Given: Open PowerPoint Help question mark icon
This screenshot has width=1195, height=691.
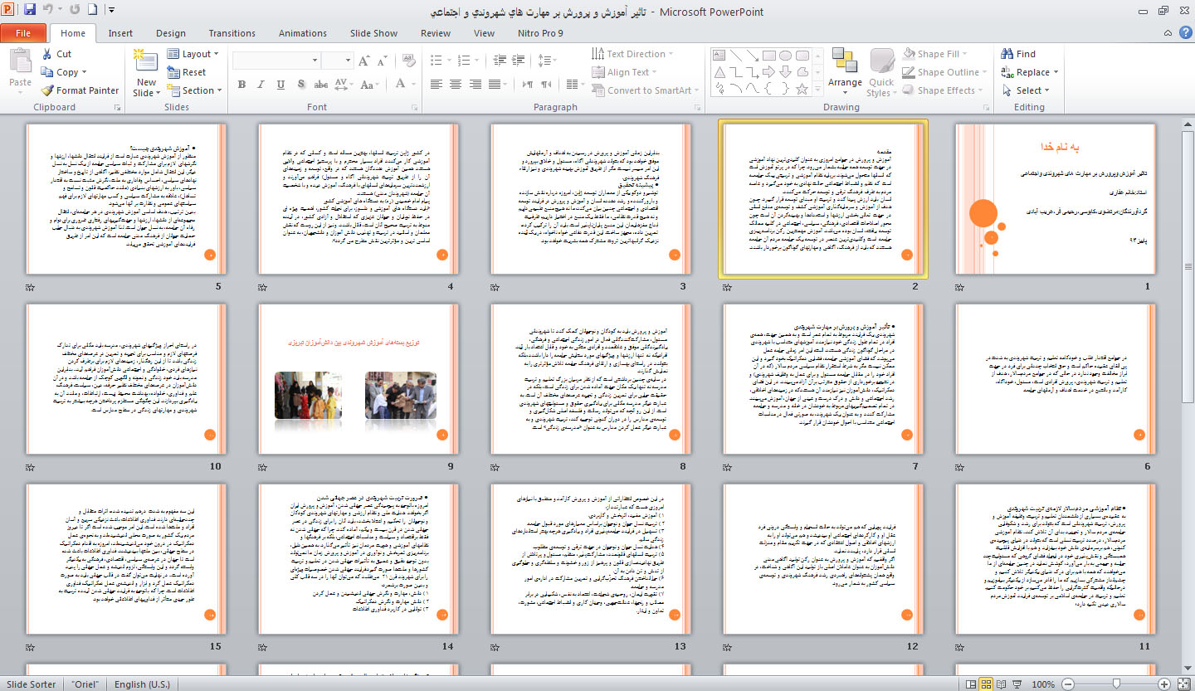Looking at the screenshot, I should [1185, 33].
